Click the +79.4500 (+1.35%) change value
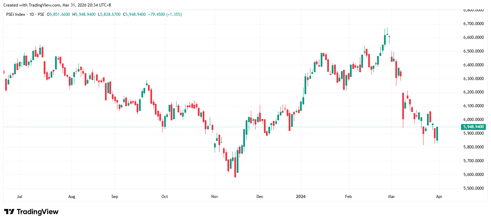This screenshot has height=222, width=491. pyautogui.click(x=165, y=14)
